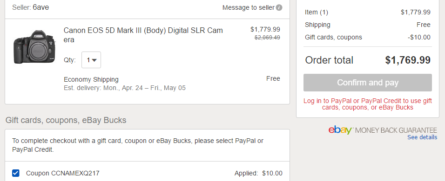The width and height of the screenshot is (445, 181).
Task: Click the info icon beside Message to seller
Action: [x=279, y=7]
